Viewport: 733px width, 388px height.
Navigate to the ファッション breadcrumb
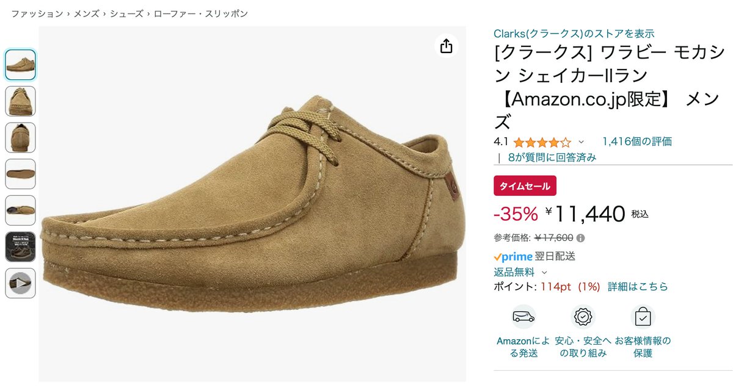click(x=35, y=12)
